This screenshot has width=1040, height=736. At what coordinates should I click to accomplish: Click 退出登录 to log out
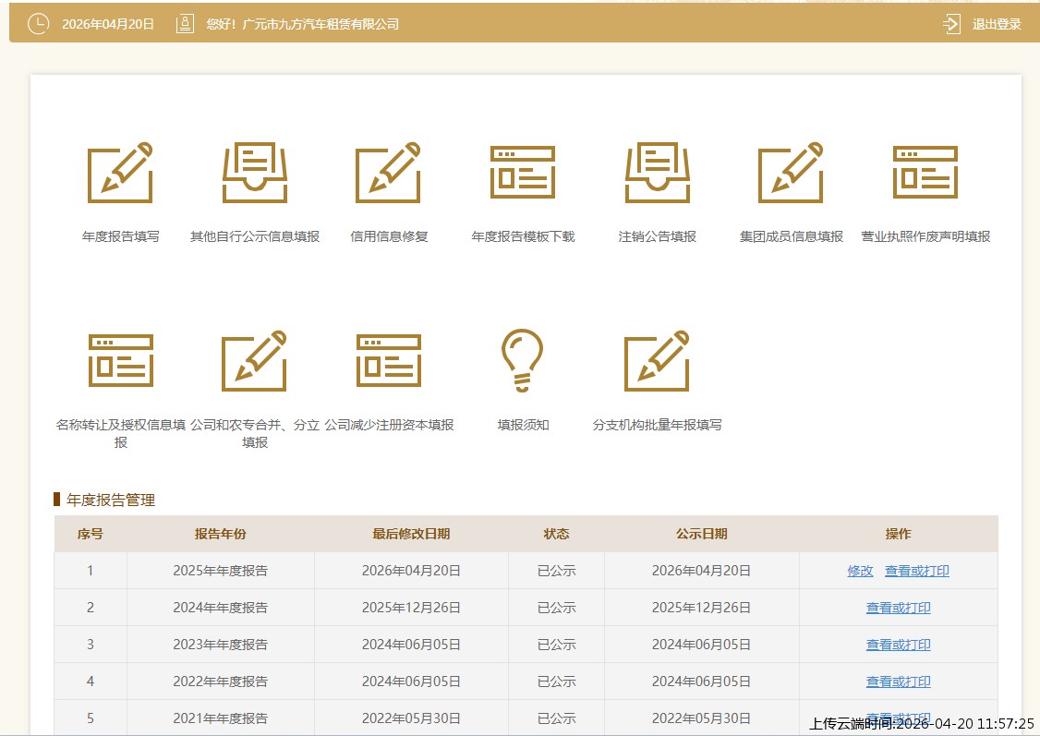click(x=996, y=24)
